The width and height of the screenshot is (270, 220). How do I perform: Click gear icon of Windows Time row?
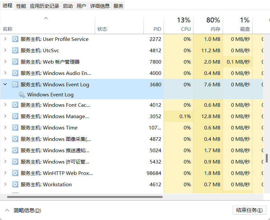pyautogui.click(x=15, y=128)
